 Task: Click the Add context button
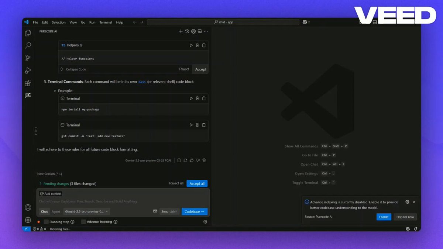click(x=51, y=194)
